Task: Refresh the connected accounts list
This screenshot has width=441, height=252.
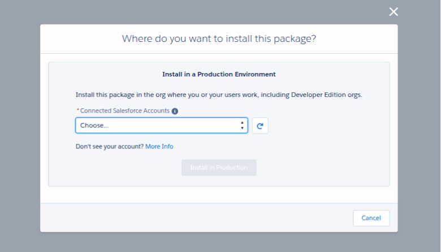Action: [260, 126]
